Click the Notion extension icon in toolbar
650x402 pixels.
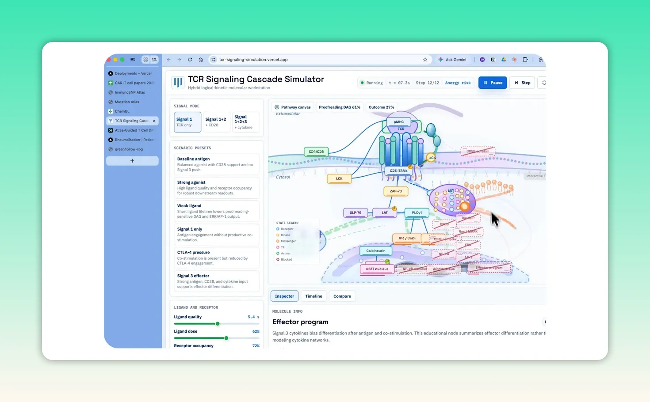click(x=493, y=60)
